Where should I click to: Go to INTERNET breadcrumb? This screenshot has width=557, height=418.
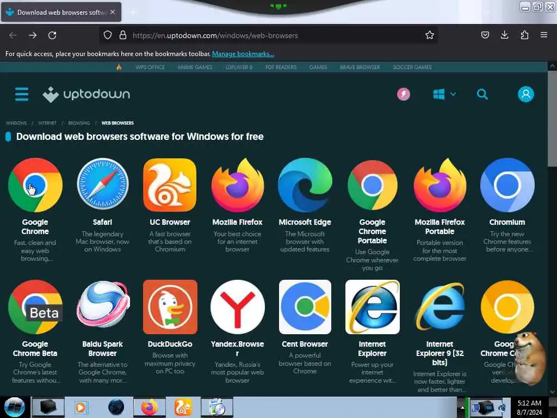coord(47,123)
